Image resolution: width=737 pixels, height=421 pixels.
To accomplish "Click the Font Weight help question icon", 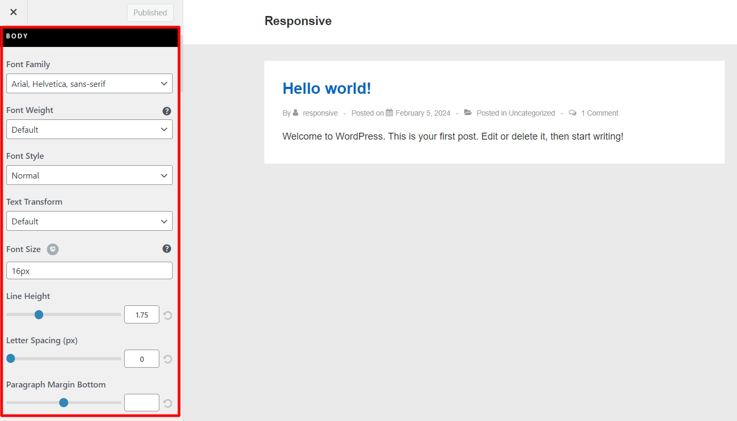I will tap(167, 111).
